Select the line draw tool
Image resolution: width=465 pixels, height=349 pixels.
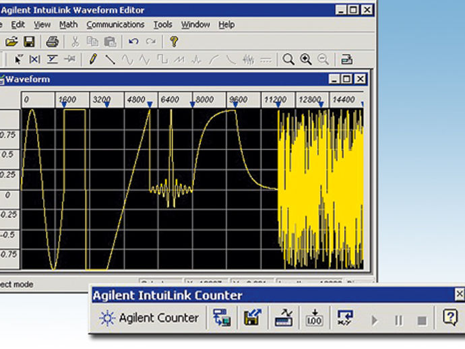click(111, 59)
